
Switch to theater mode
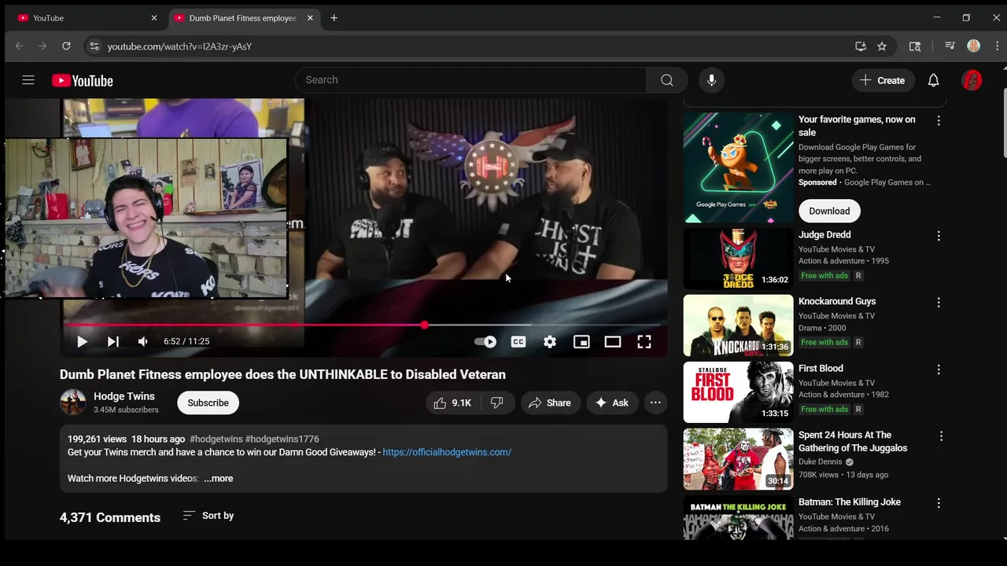[613, 341]
